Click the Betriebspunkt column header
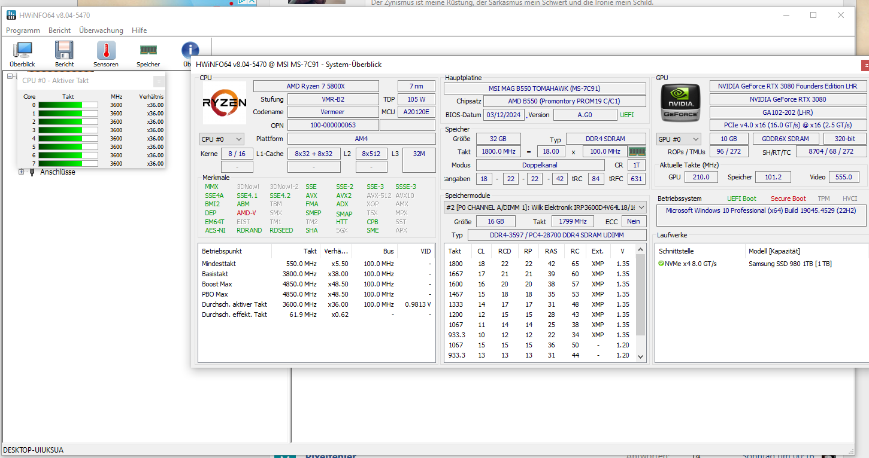Image resolution: width=869 pixels, height=458 pixels. click(x=235, y=251)
